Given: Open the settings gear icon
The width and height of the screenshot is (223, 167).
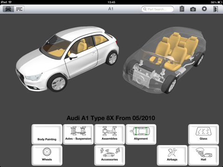Looking at the screenshot, I should click(204, 9).
